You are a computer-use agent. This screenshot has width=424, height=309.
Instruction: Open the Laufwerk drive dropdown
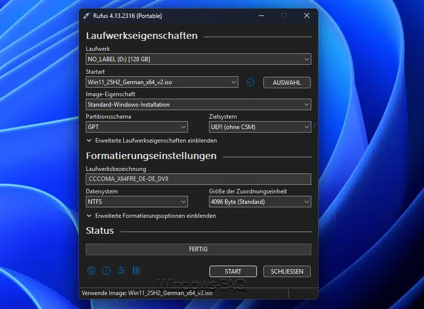point(198,59)
